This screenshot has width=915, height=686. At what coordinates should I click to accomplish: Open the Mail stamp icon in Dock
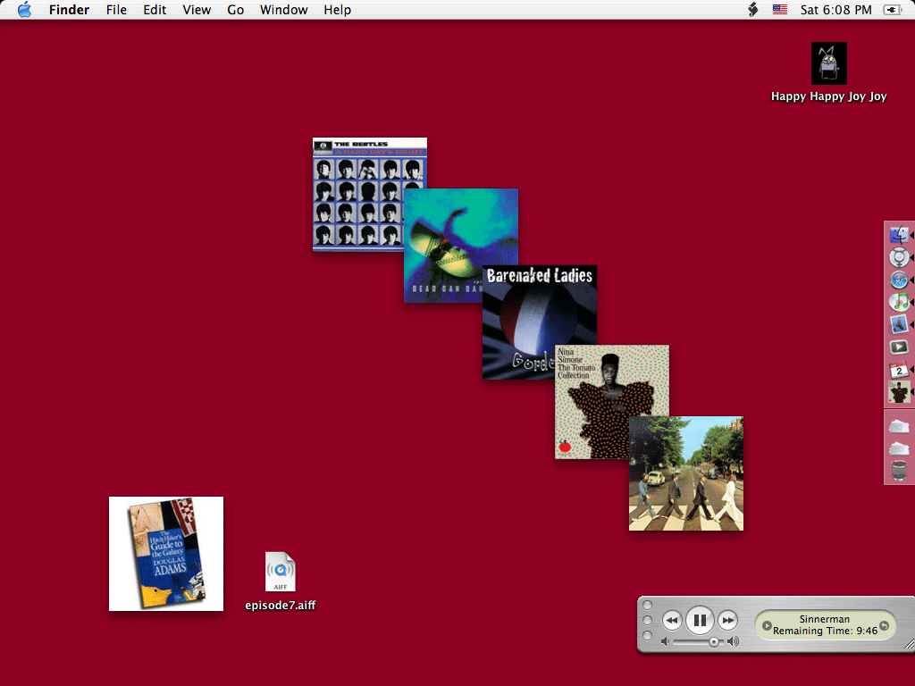[899, 324]
